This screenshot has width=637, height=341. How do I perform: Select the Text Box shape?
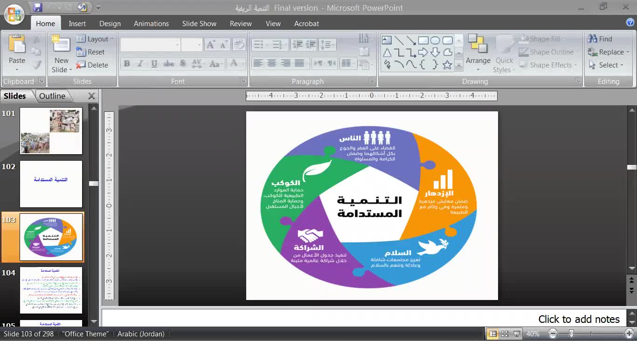[x=387, y=41]
